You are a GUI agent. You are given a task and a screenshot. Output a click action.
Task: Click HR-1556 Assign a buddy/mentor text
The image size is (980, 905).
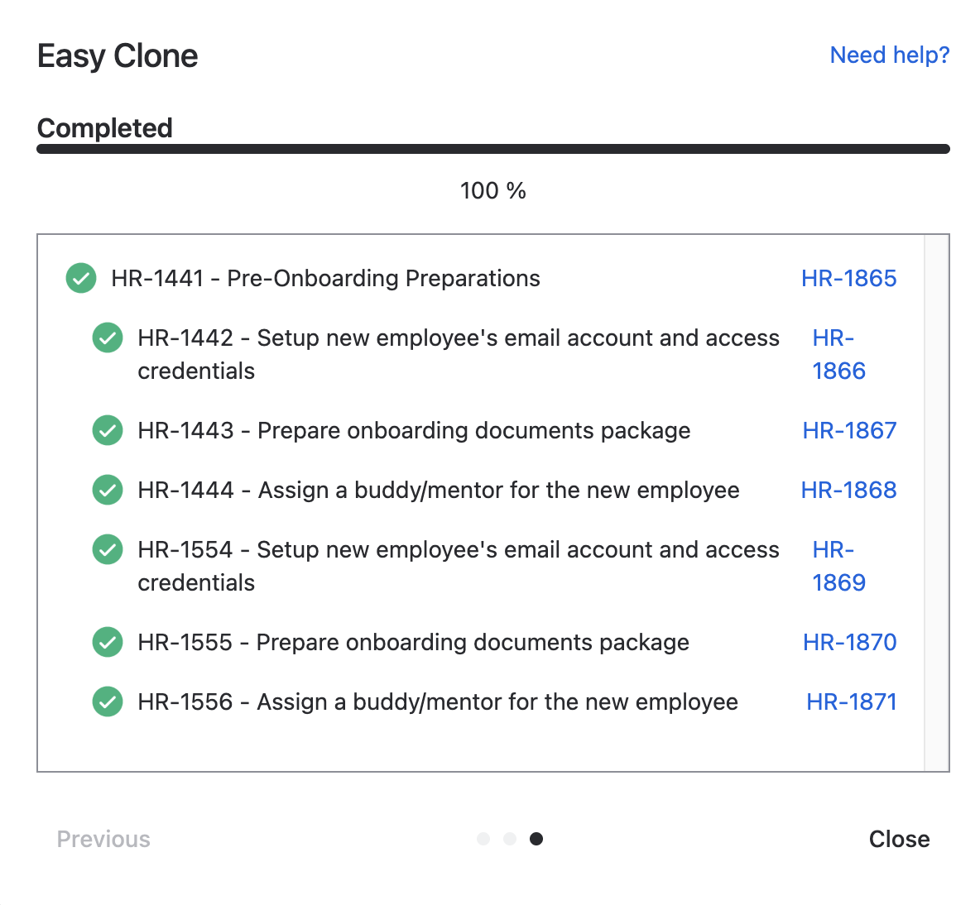tap(438, 702)
